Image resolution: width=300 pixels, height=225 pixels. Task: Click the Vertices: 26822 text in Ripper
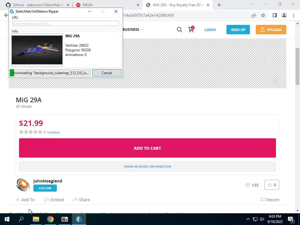pos(77,45)
